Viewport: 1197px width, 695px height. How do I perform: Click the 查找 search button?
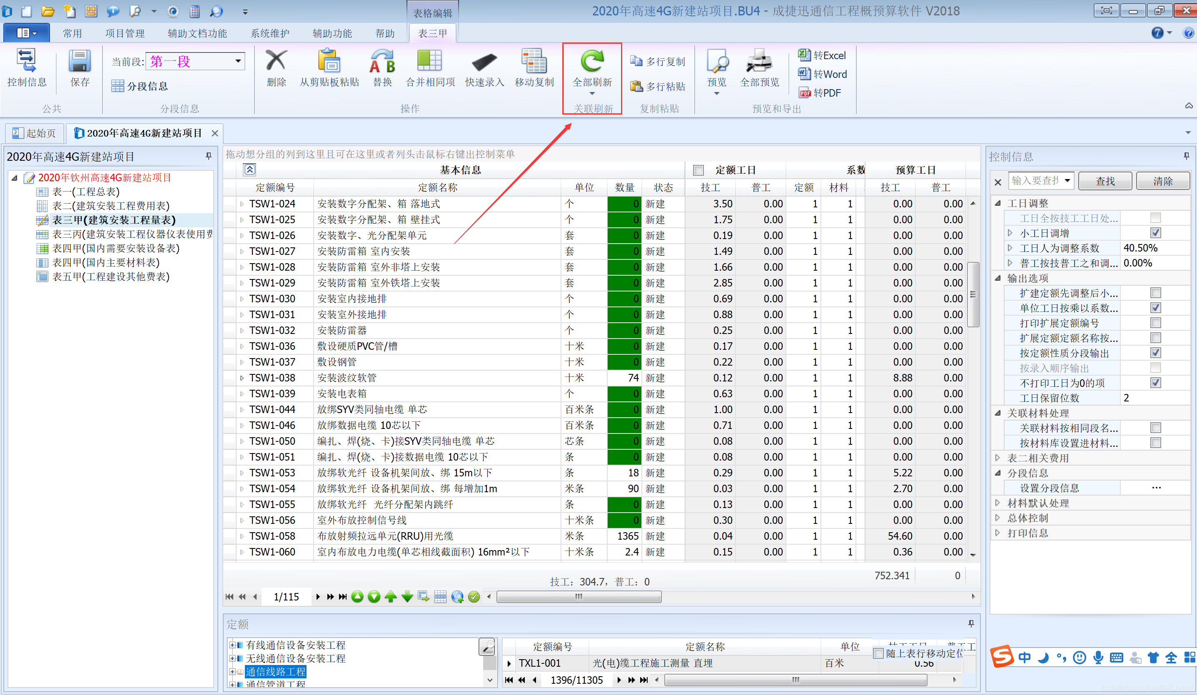click(x=1105, y=181)
